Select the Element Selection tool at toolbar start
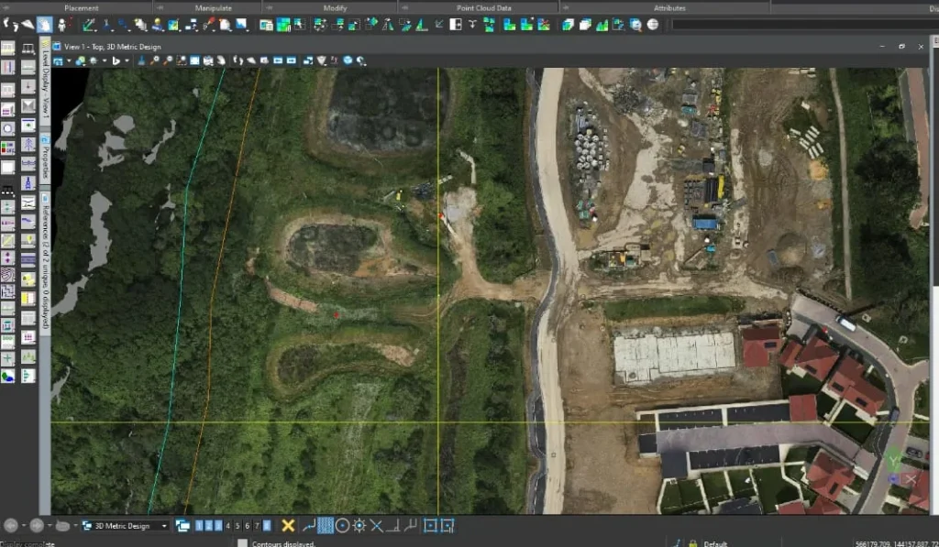939x547 pixels. point(9,25)
